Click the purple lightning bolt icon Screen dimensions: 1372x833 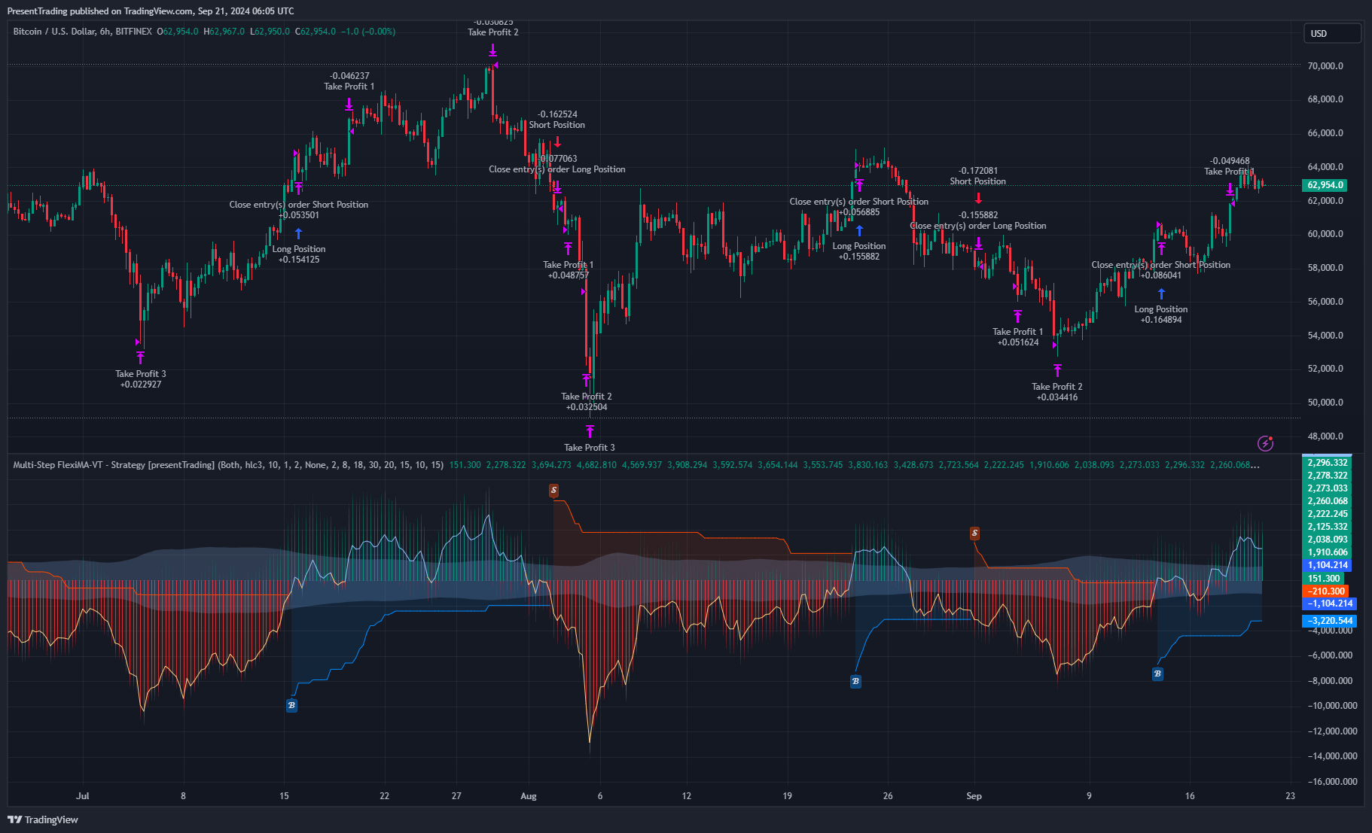click(x=1265, y=443)
